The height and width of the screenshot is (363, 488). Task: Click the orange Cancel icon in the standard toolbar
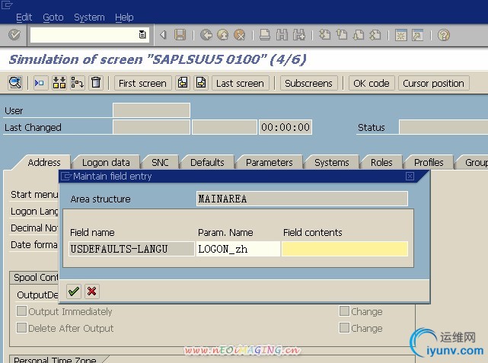[239, 35]
